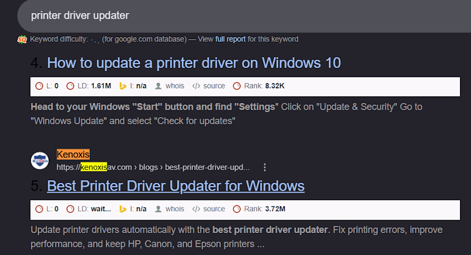Open the three-dot menu beside the Kenoxis URL
471x255 pixels.
(265, 167)
